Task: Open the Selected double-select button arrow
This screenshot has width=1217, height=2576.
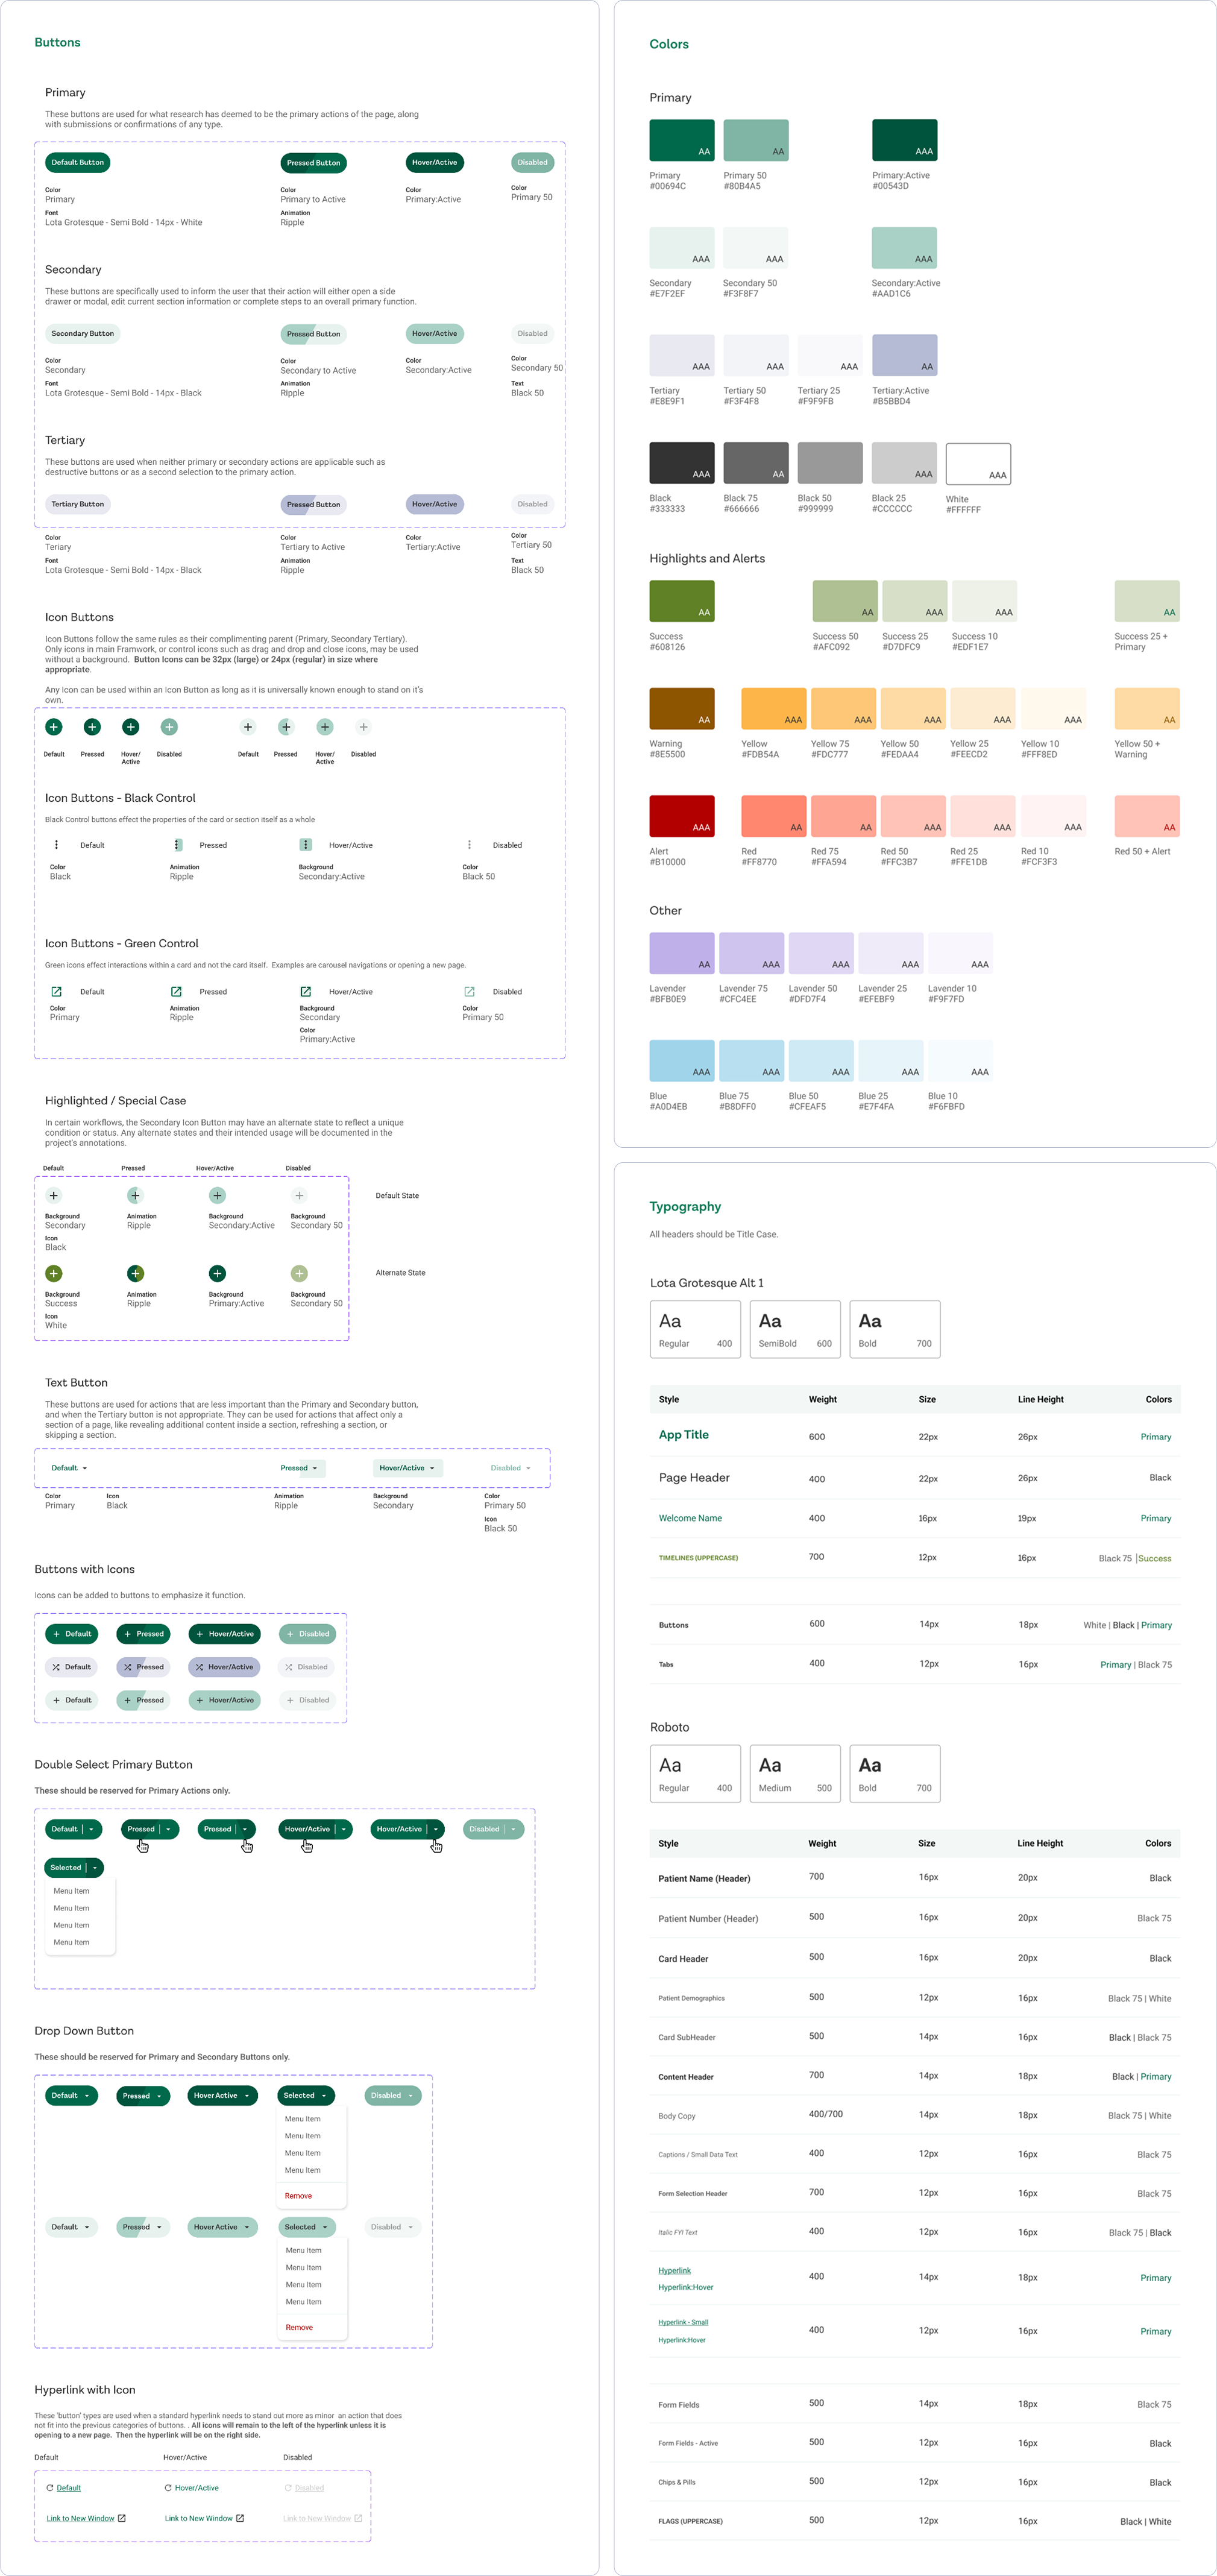Action: 96,1867
